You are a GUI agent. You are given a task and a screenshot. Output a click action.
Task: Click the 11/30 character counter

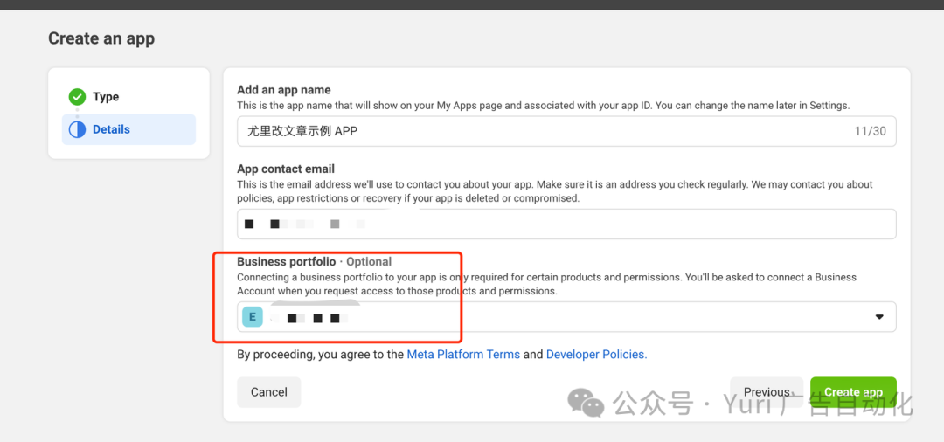point(871,131)
